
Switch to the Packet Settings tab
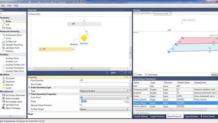click(x=141, y=116)
